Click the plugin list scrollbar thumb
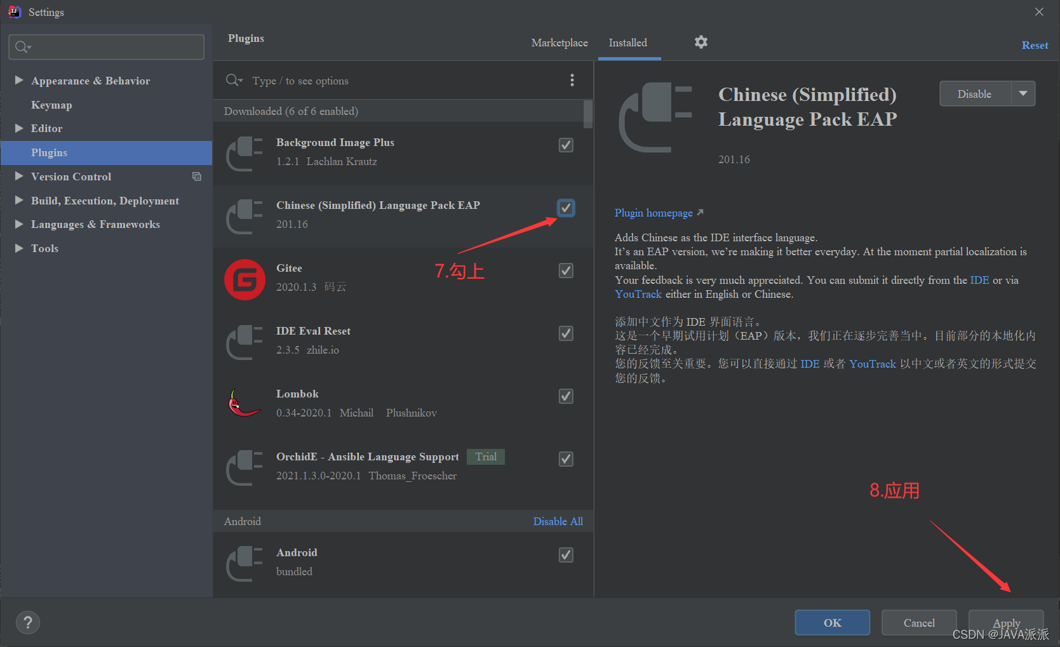This screenshot has width=1060, height=647. [x=588, y=114]
